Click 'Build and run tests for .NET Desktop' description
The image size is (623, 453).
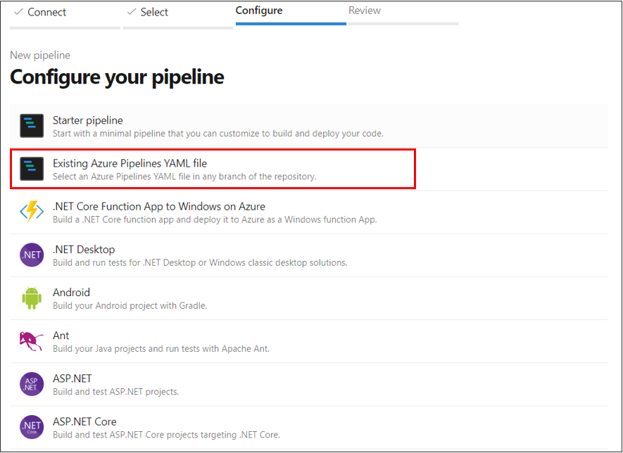[200, 262]
